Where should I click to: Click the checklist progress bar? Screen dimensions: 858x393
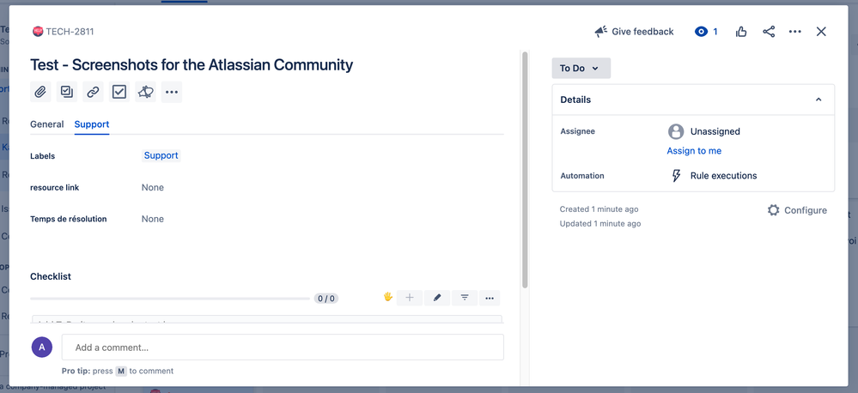click(x=170, y=299)
